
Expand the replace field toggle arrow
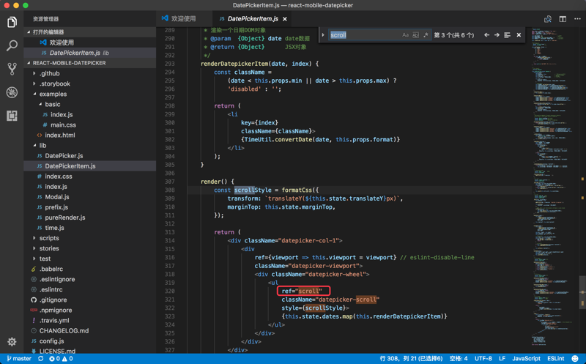(x=323, y=35)
